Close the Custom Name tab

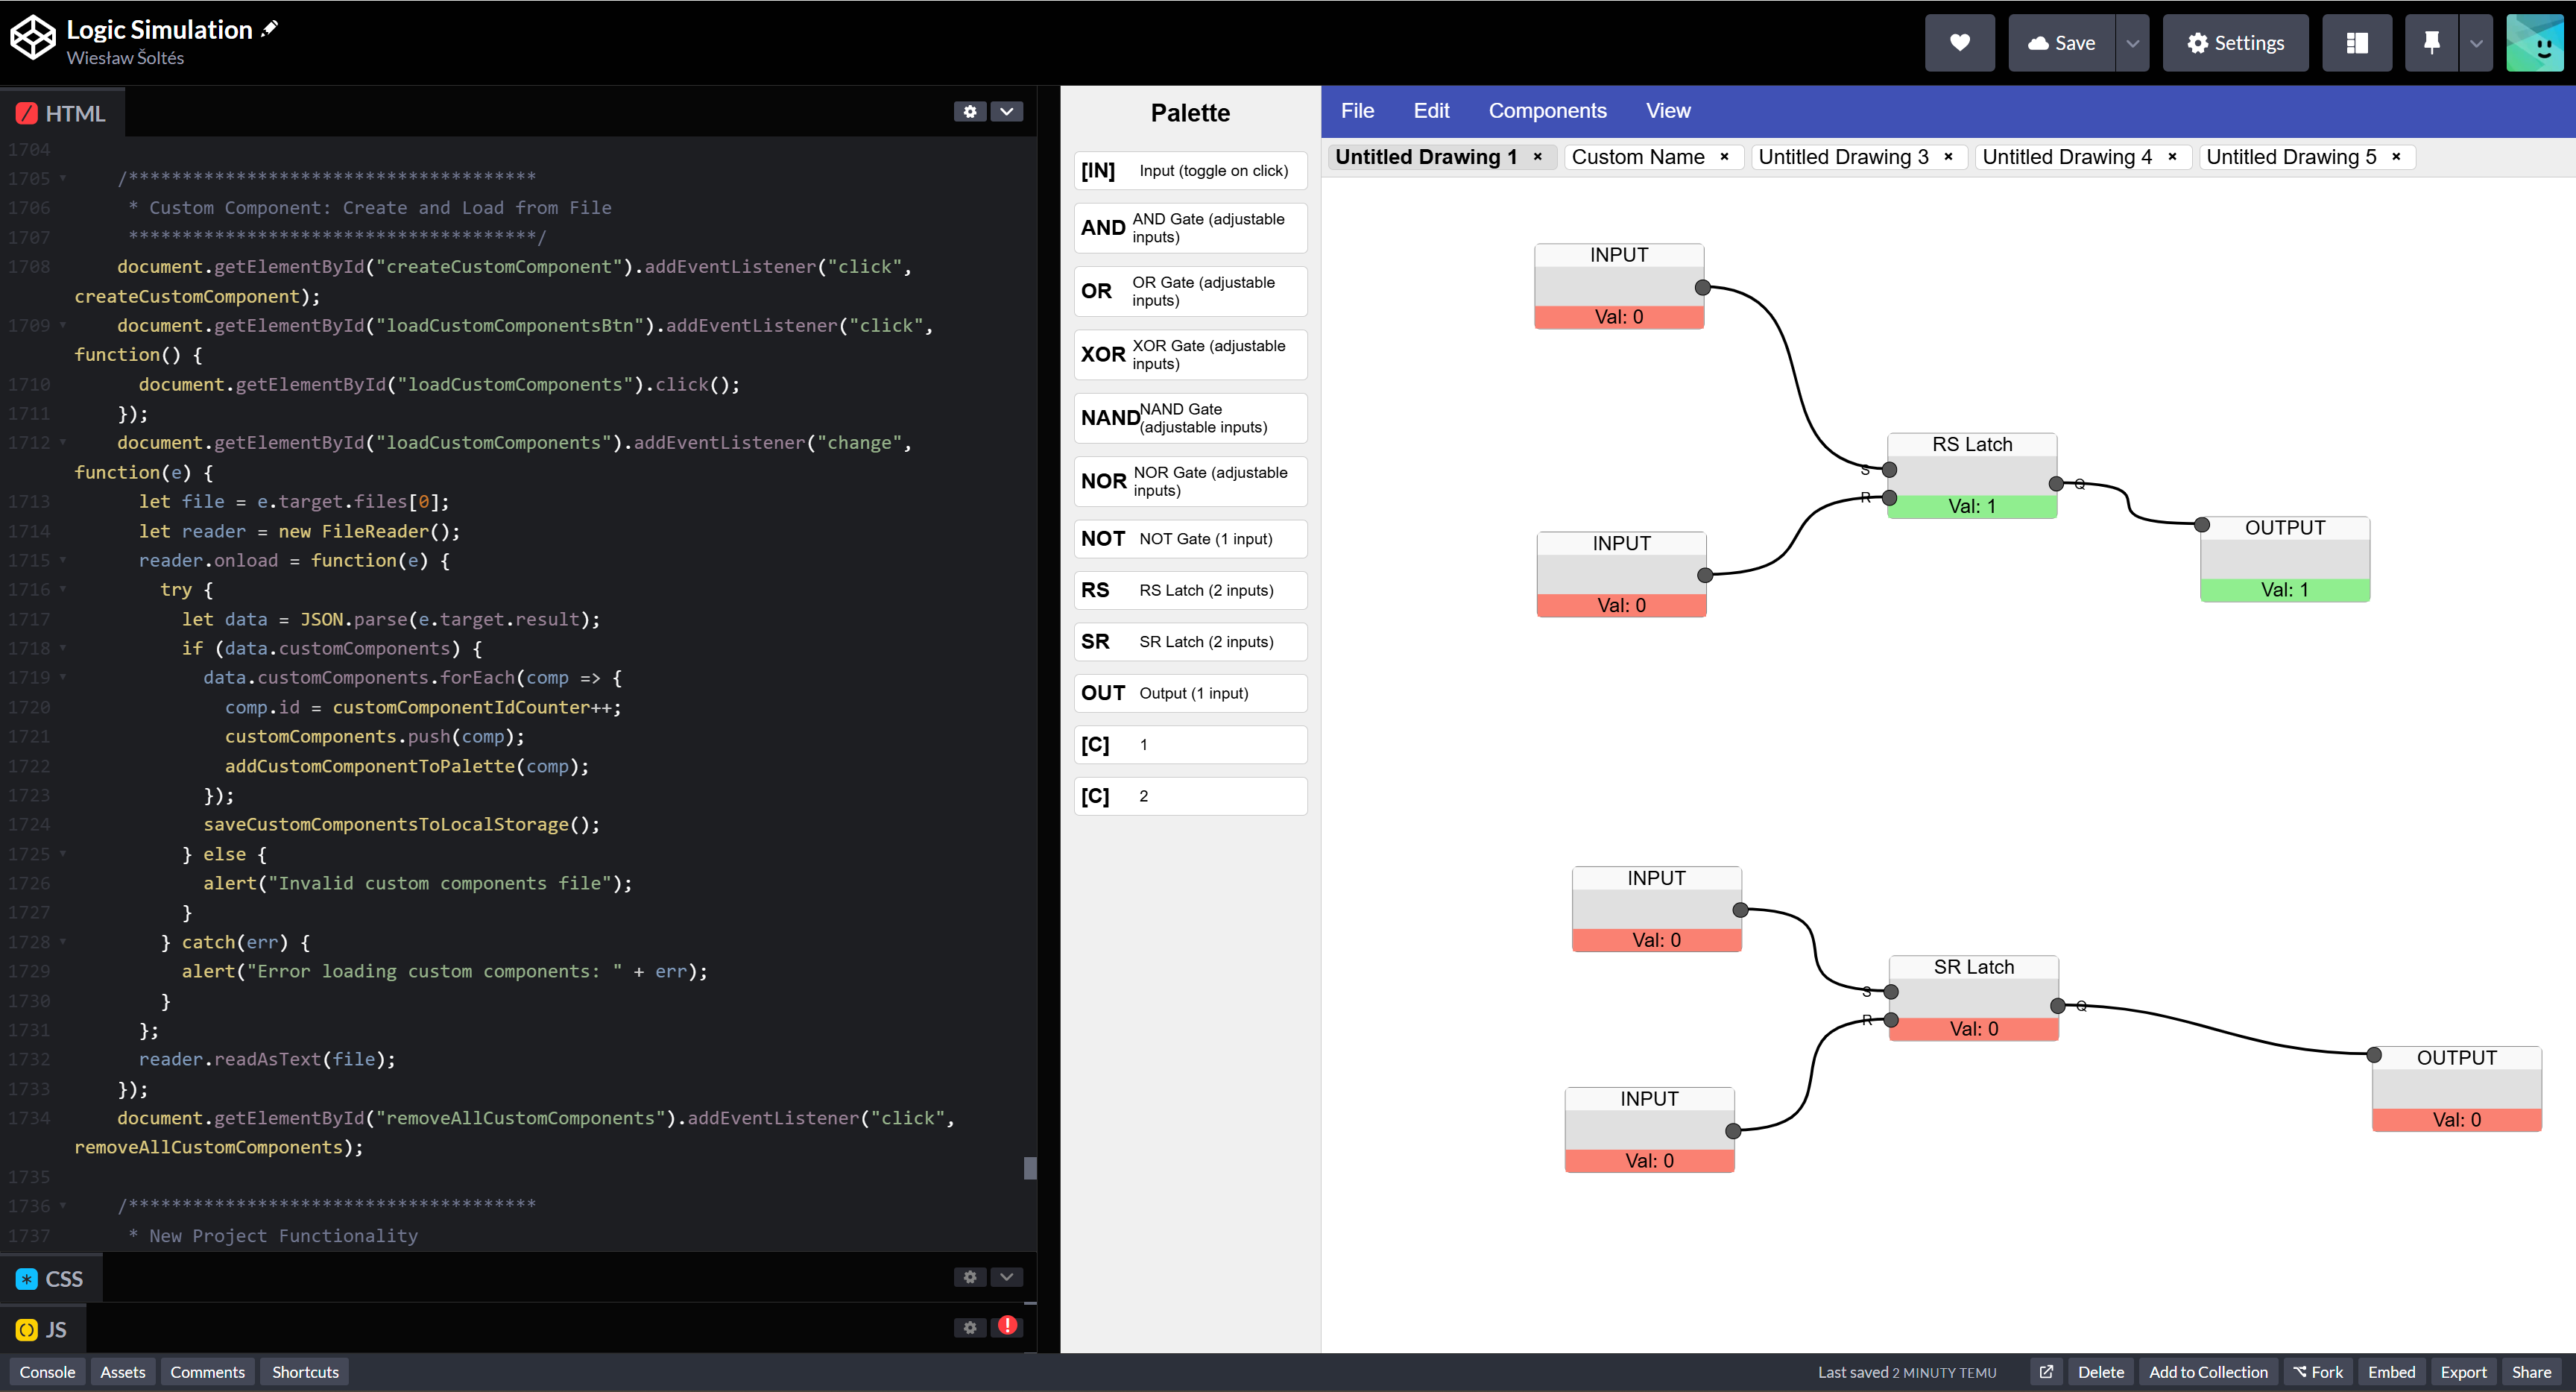pos(1724,157)
